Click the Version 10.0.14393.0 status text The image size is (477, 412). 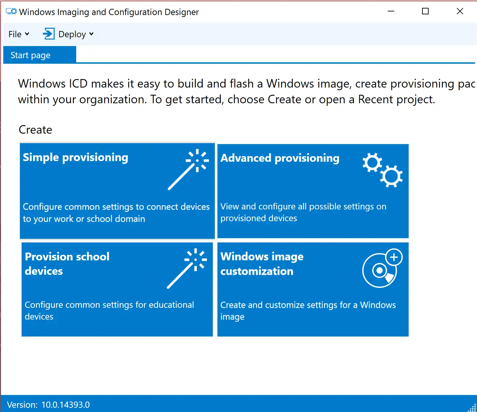pos(48,404)
